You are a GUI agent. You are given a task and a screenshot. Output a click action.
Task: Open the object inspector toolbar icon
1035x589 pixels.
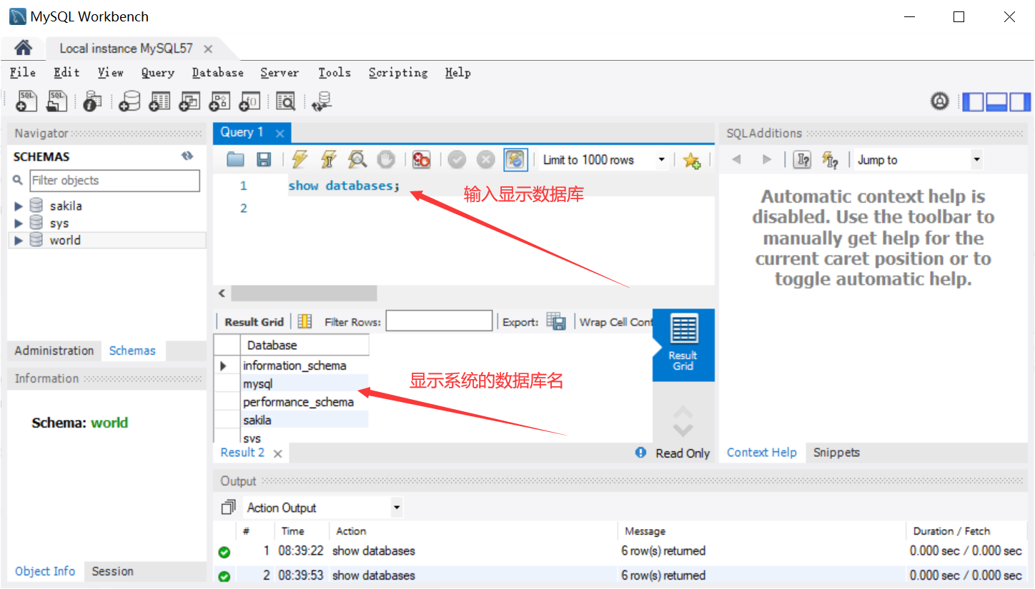92,101
